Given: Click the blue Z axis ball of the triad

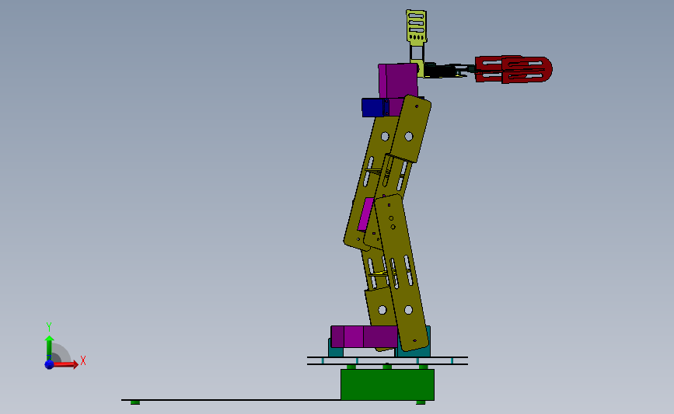Looking at the screenshot, I should point(49,364).
